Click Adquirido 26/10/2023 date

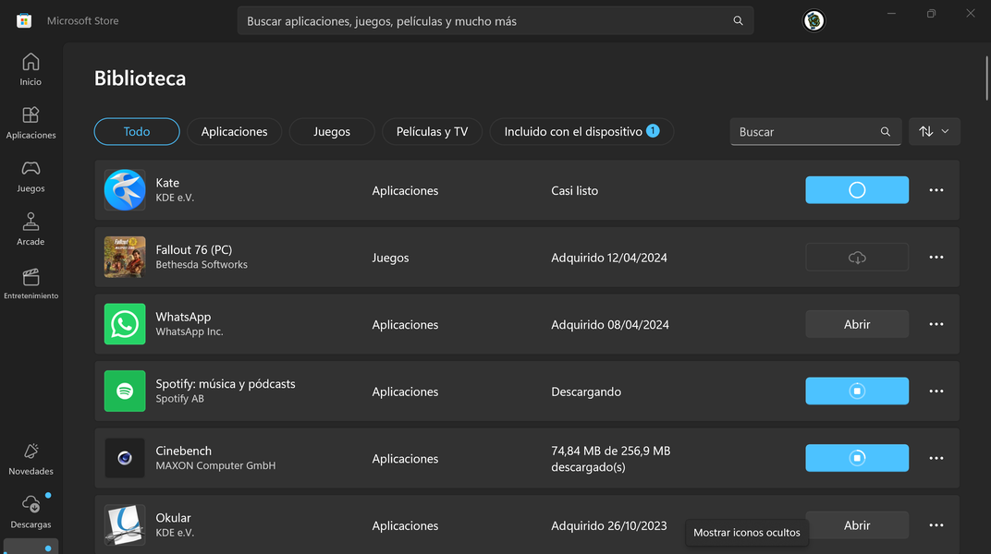[x=609, y=525]
